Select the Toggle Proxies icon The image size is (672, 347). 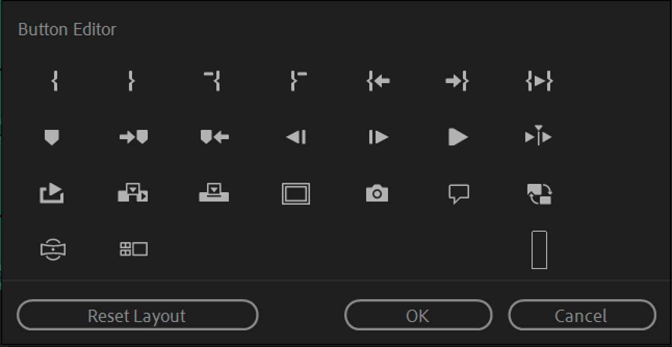point(539,193)
